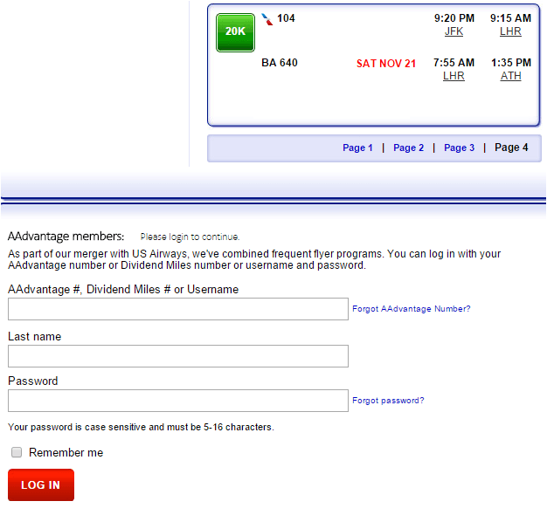547x515 pixels.
Task: Click the current Page 4 label
Action: (511, 148)
